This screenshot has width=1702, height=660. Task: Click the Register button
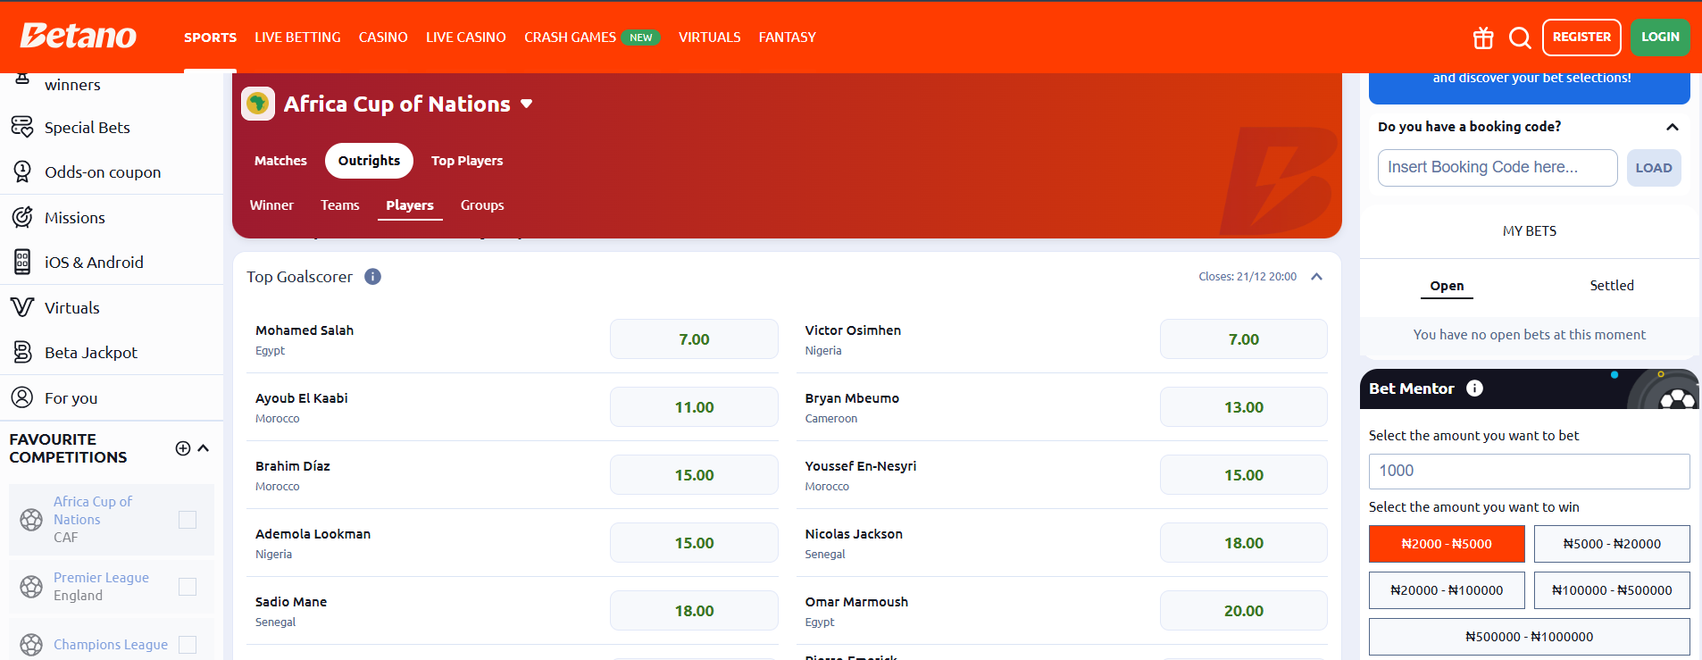pyautogui.click(x=1581, y=38)
